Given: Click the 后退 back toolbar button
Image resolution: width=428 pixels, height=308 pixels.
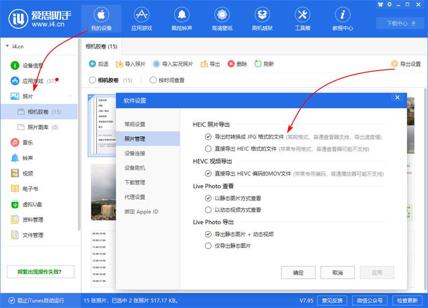Looking at the screenshot, I should (99, 64).
